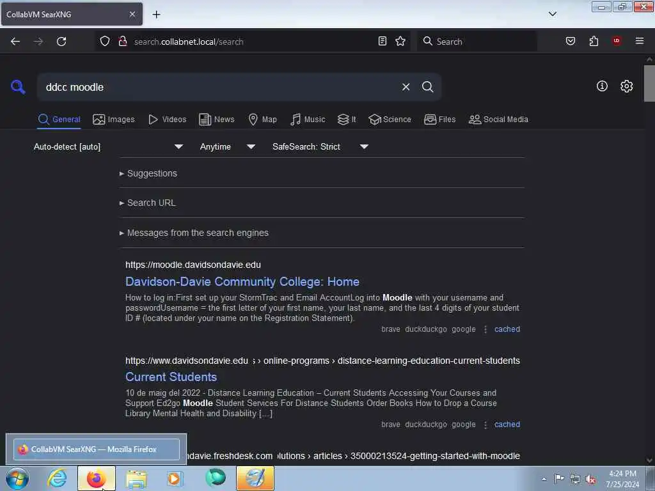Screen dimensions: 655x491
Task: Focus the Firefox Search box
Action: tap(476, 42)
